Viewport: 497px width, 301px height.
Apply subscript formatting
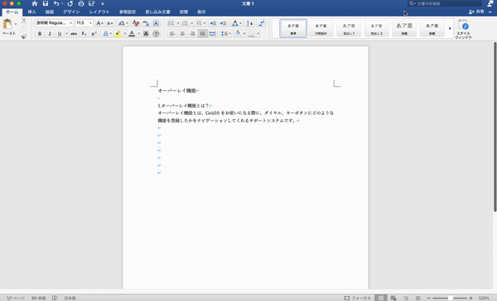(x=84, y=34)
